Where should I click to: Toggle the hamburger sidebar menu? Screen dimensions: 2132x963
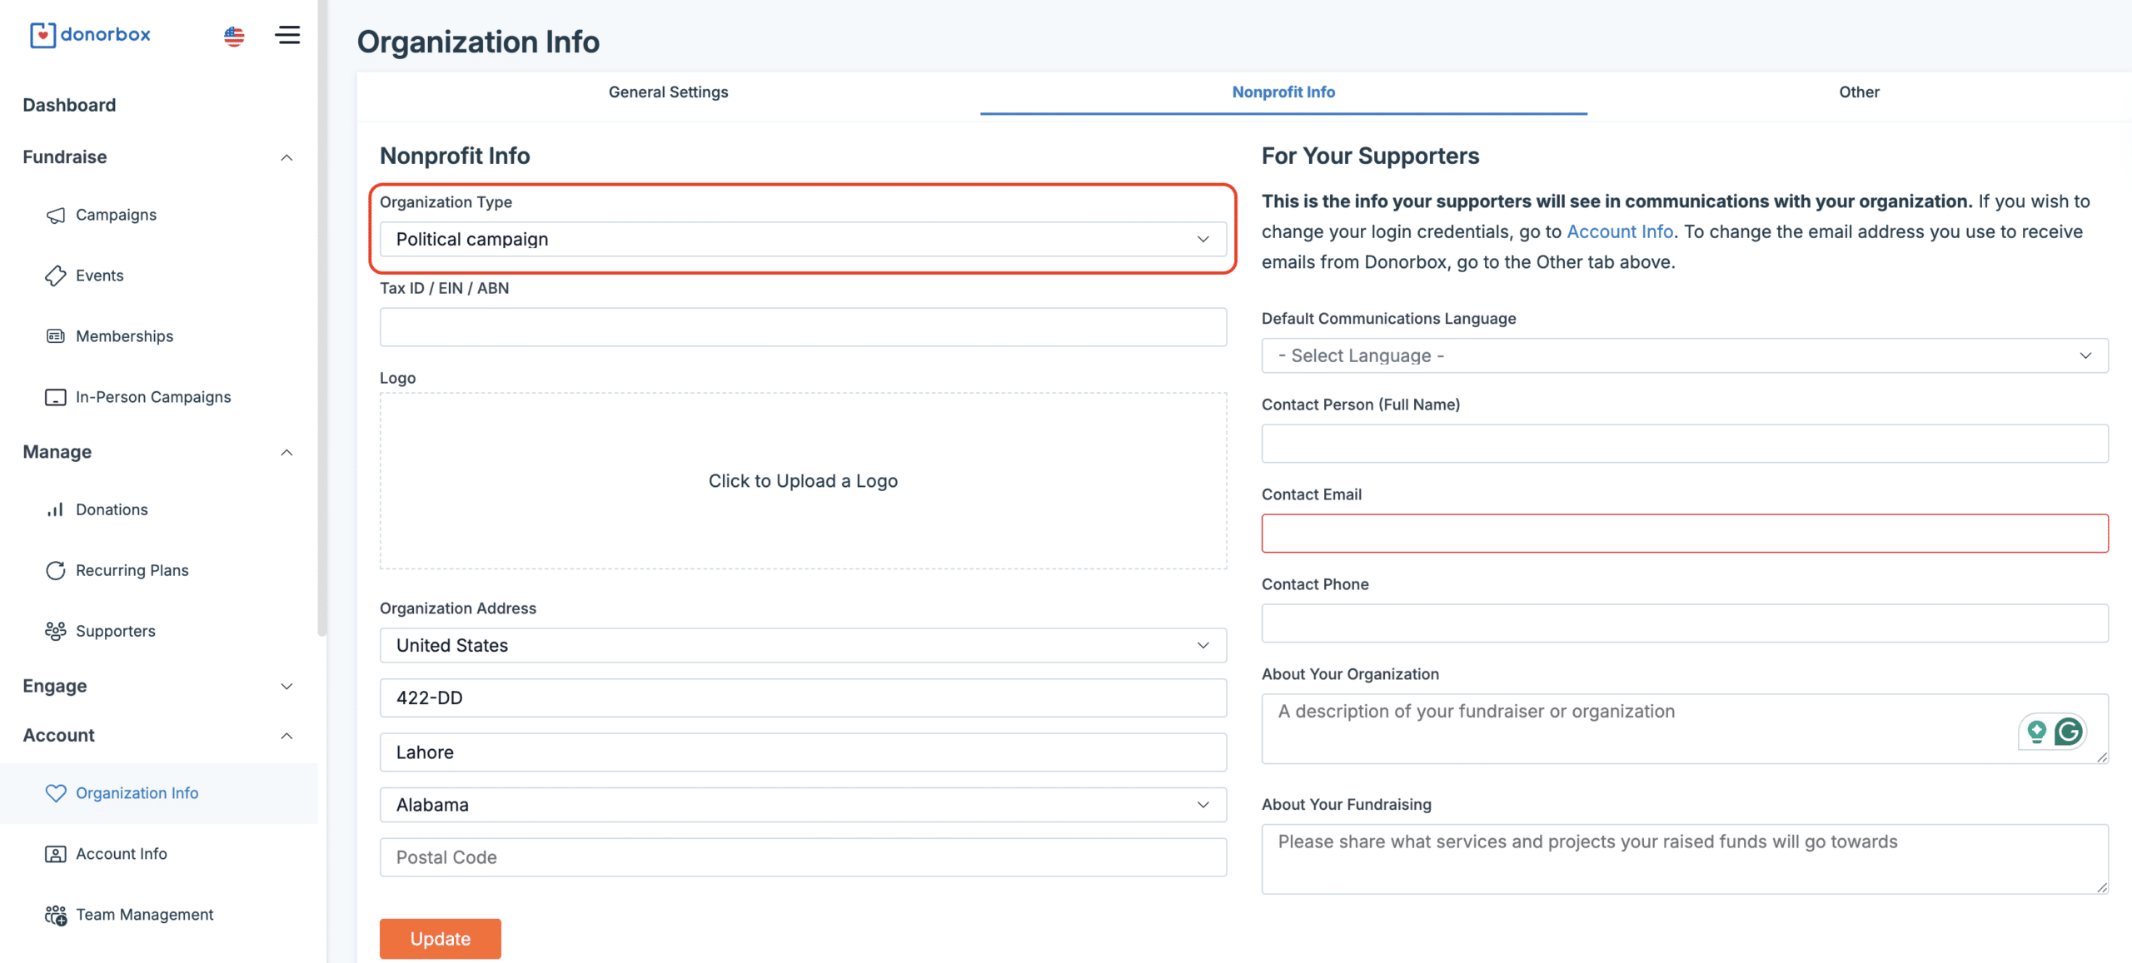[287, 35]
